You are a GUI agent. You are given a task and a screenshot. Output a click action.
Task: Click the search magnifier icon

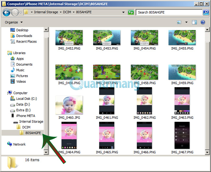206,12
